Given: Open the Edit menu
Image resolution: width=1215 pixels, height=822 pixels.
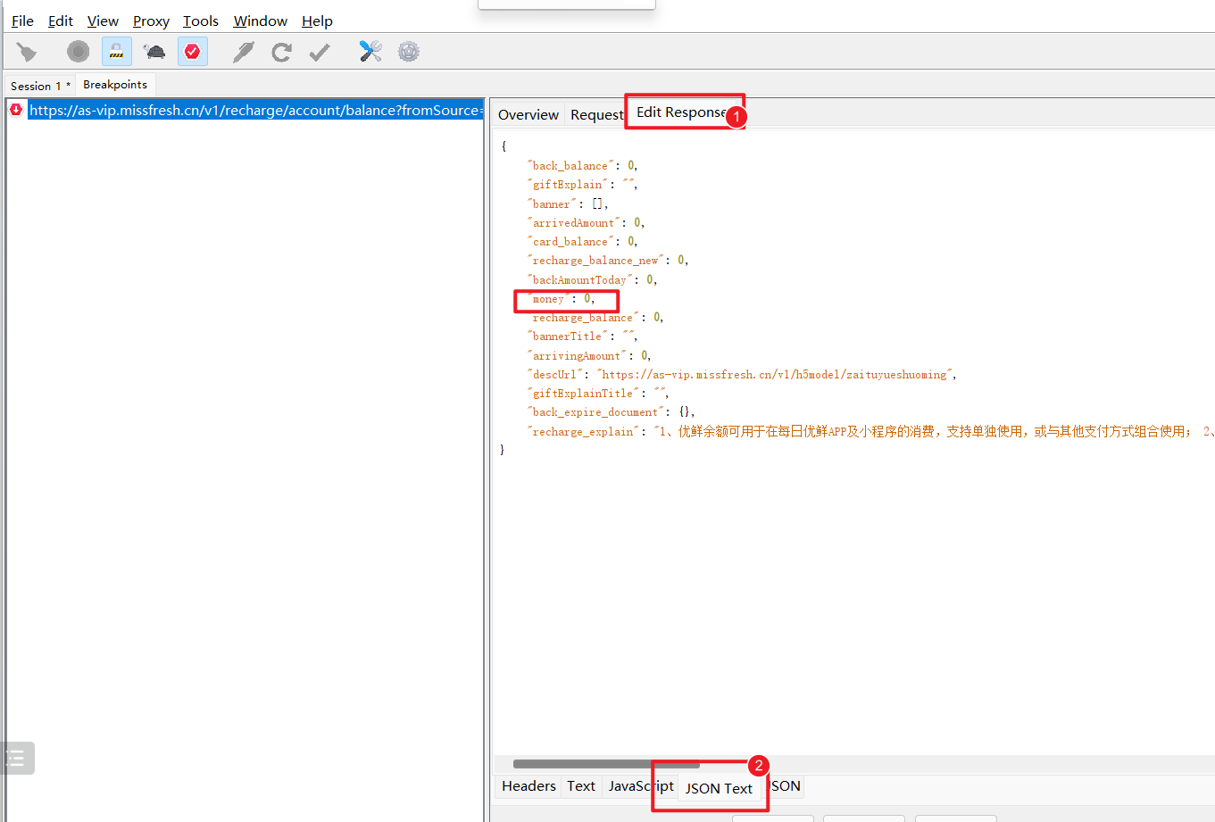Looking at the screenshot, I should (61, 21).
